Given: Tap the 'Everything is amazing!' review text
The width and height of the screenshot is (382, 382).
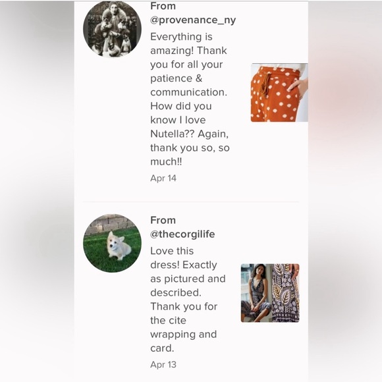Looking at the screenshot, I should (x=190, y=99).
